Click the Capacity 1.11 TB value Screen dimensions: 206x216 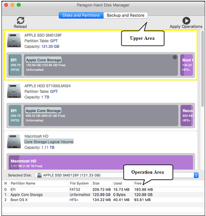pyautogui.click(x=48, y=147)
